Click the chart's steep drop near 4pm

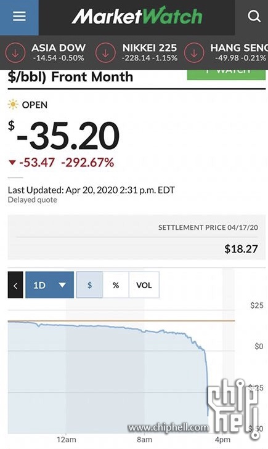click(x=206, y=381)
